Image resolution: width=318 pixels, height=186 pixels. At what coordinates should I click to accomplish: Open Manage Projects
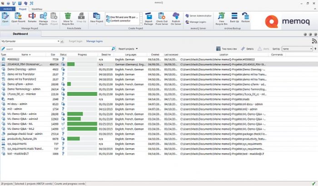coord(44,19)
